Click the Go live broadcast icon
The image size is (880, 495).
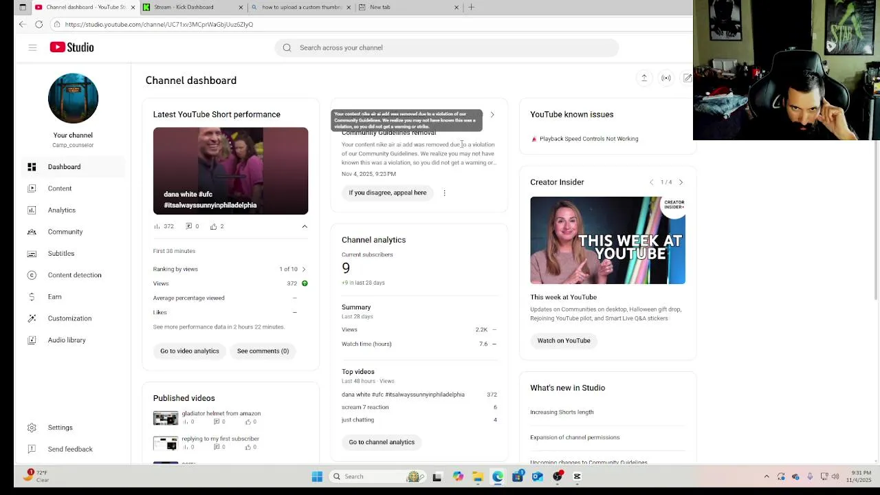coord(666,78)
